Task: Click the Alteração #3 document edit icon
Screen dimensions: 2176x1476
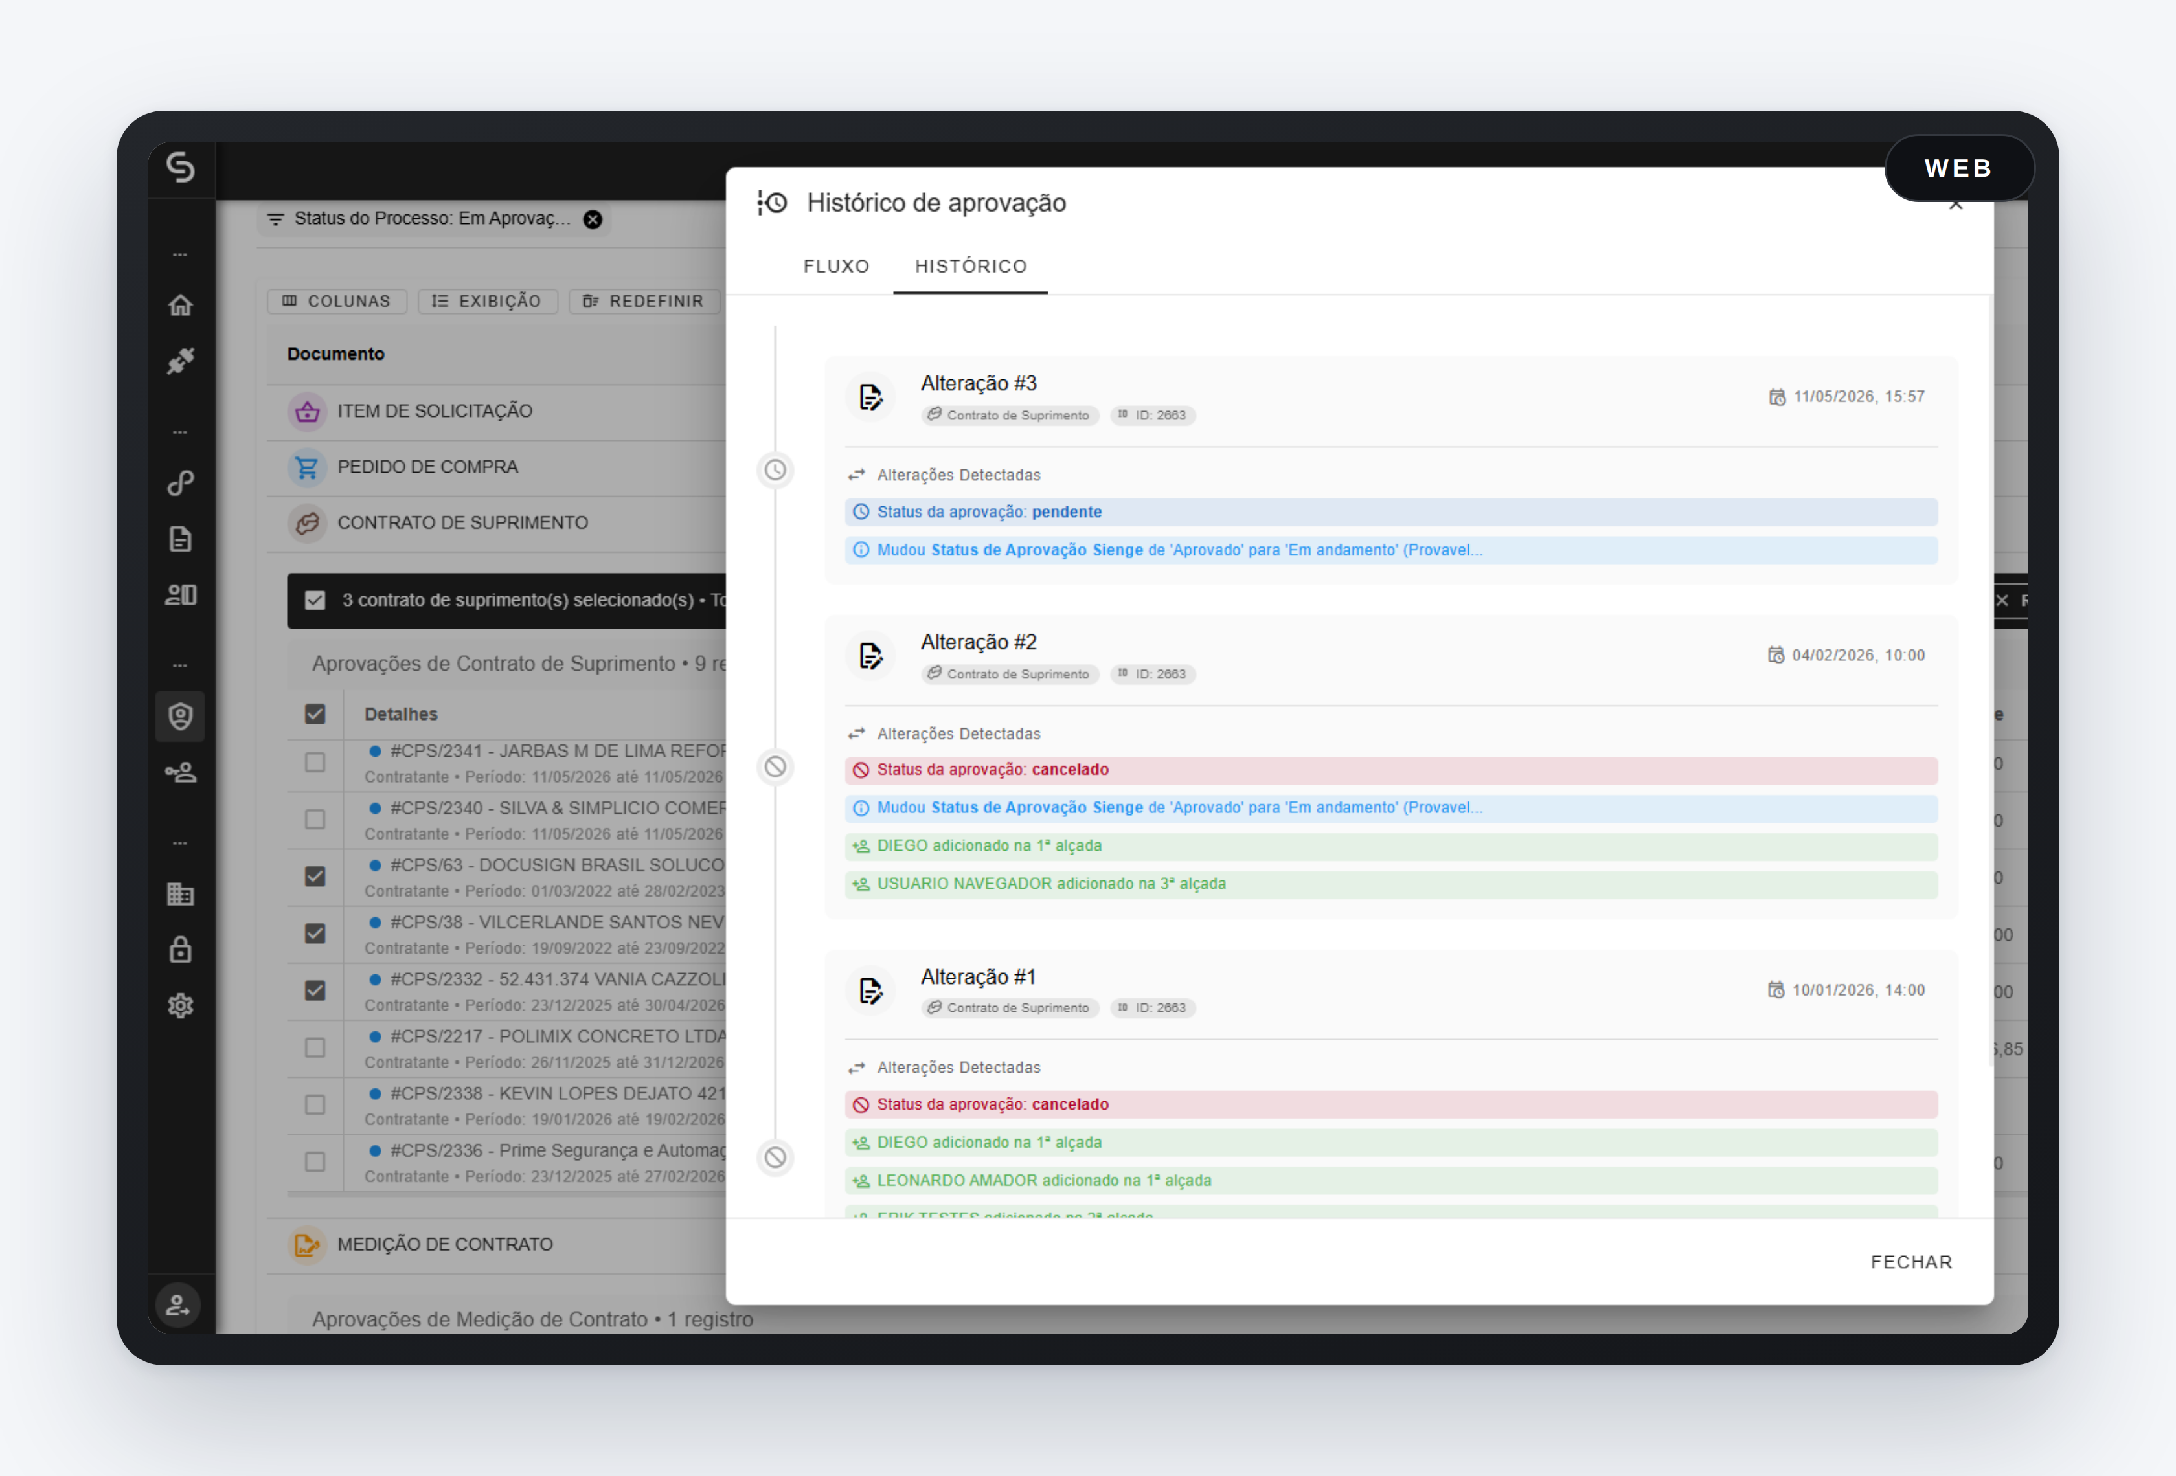Action: 871,397
